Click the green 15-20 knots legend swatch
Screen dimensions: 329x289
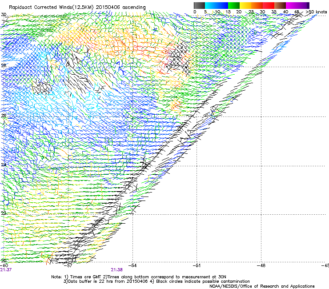(234, 5)
